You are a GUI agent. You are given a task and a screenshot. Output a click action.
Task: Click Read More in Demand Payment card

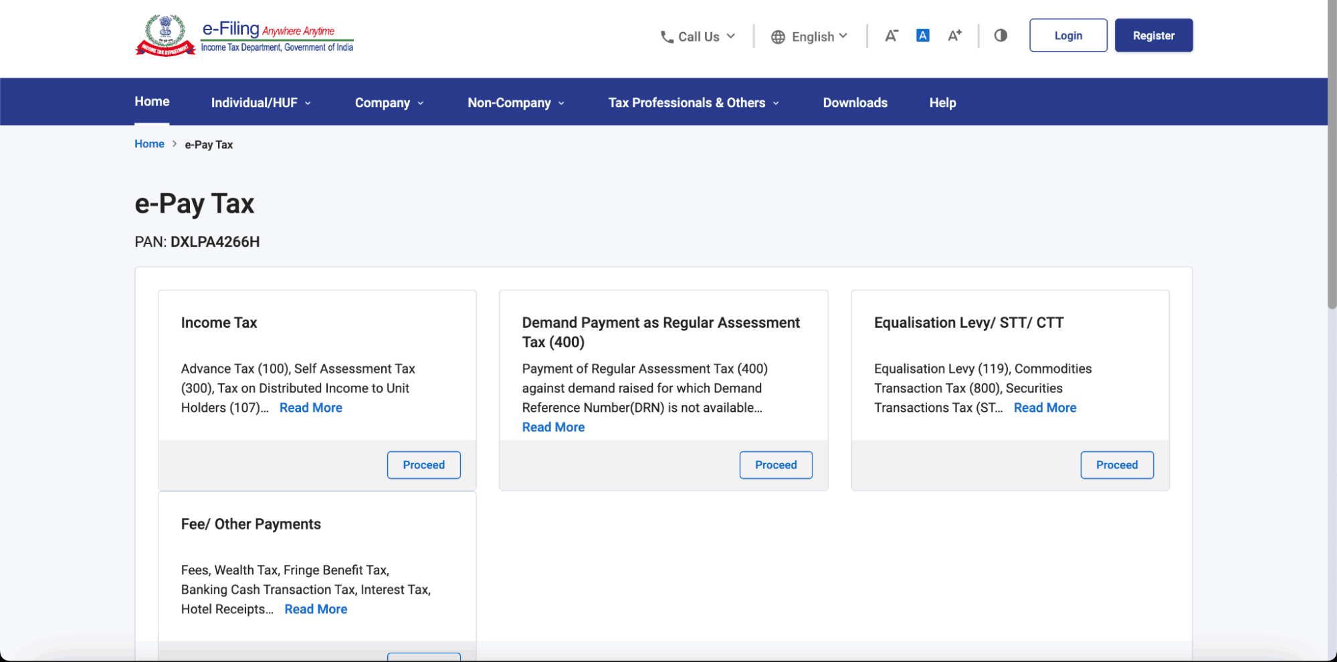point(553,427)
